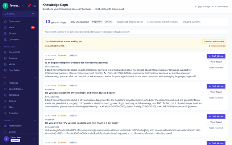Collapse the AI section chevron
232x145 pixels.
pos(35,78)
